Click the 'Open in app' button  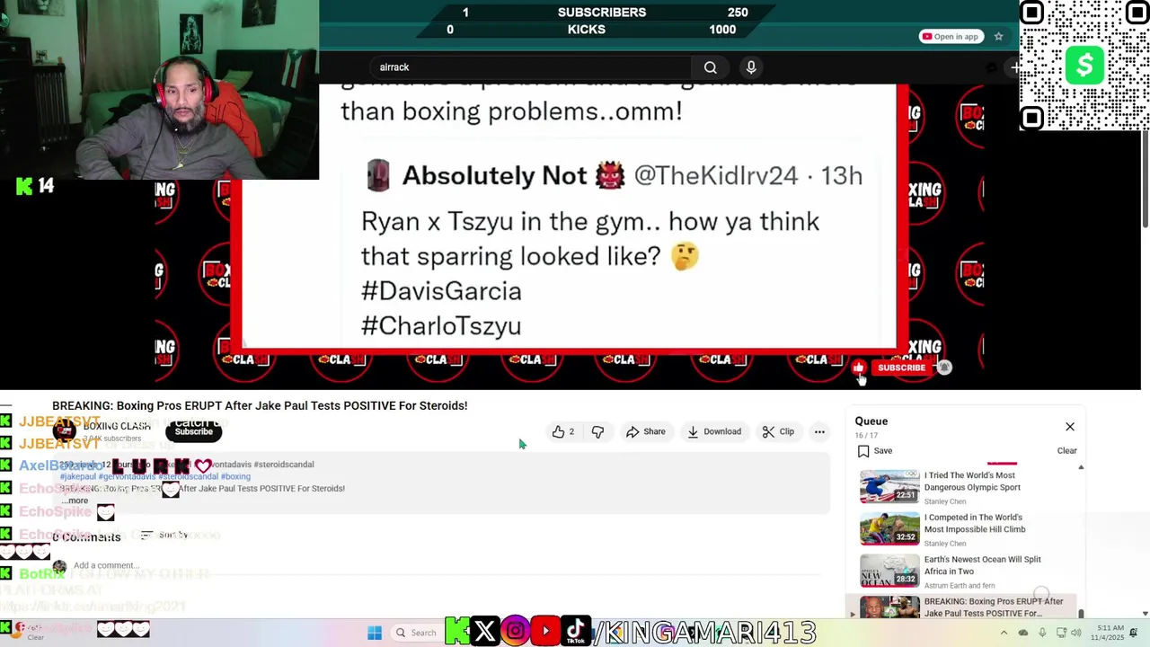951,37
